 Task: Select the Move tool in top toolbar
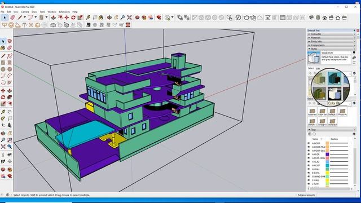pyautogui.click(x=67, y=17)
